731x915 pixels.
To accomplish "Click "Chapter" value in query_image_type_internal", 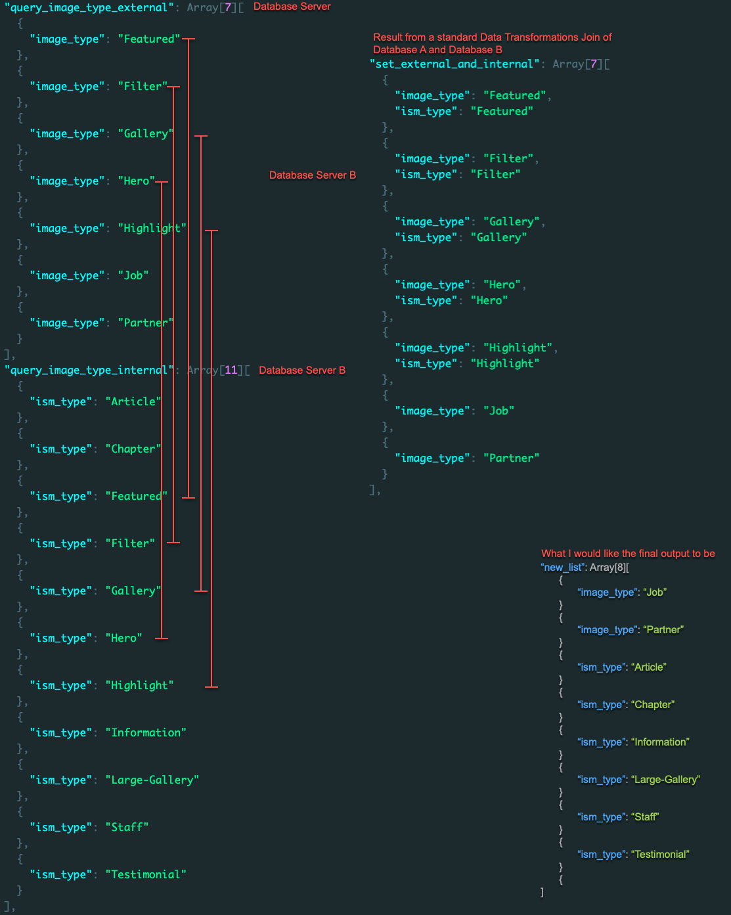I will click(x=133, y=449).
